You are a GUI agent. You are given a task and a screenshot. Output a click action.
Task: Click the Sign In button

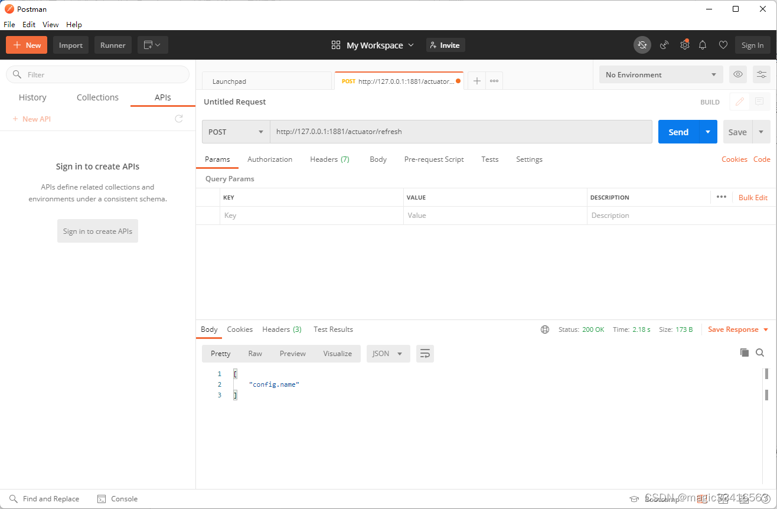[752, 45]
